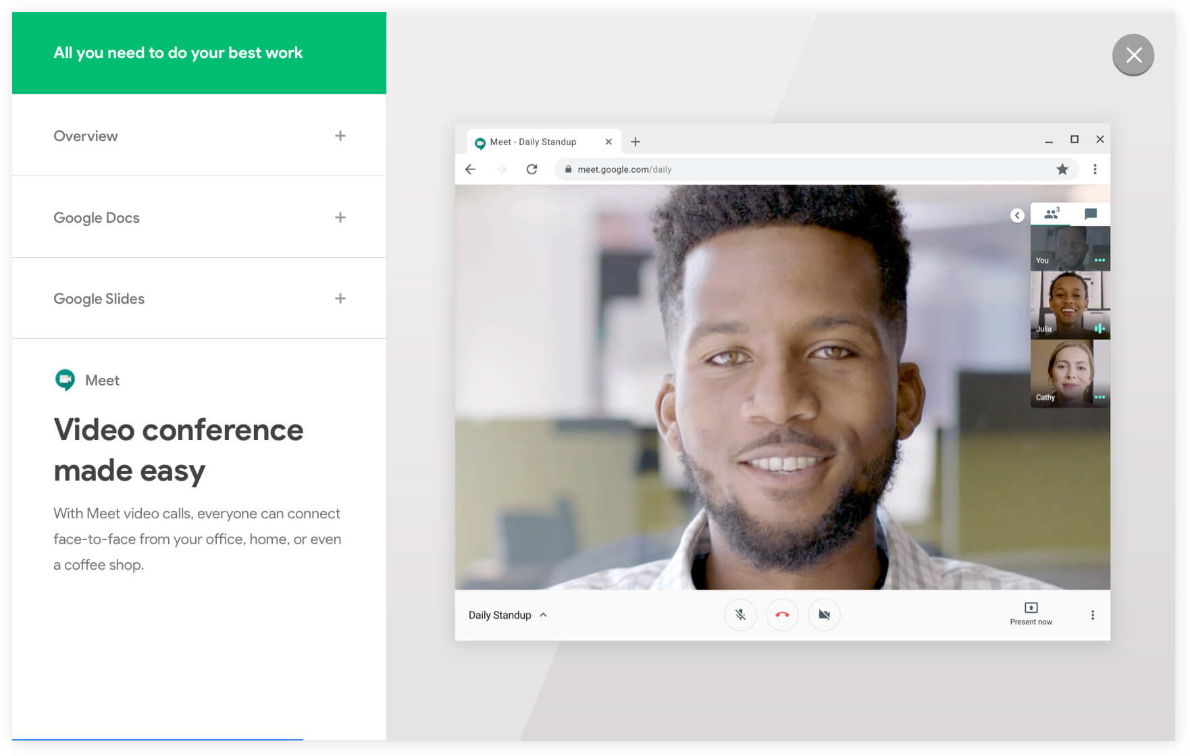
Task: Reload the meet.google.com page
Action: pos(532,169)
